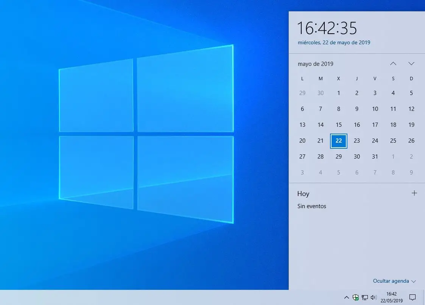The image size is (425, 305).
Task: Collapse agenda via 'Ocultar agenda' link
Action: pos(394,281)
